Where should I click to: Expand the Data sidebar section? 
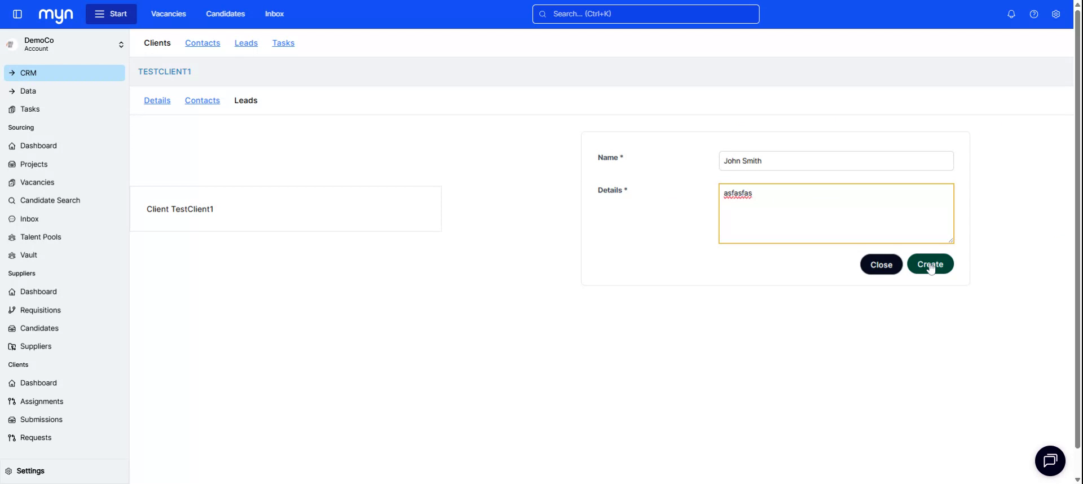pyautogui.click(x=28, y=91)
